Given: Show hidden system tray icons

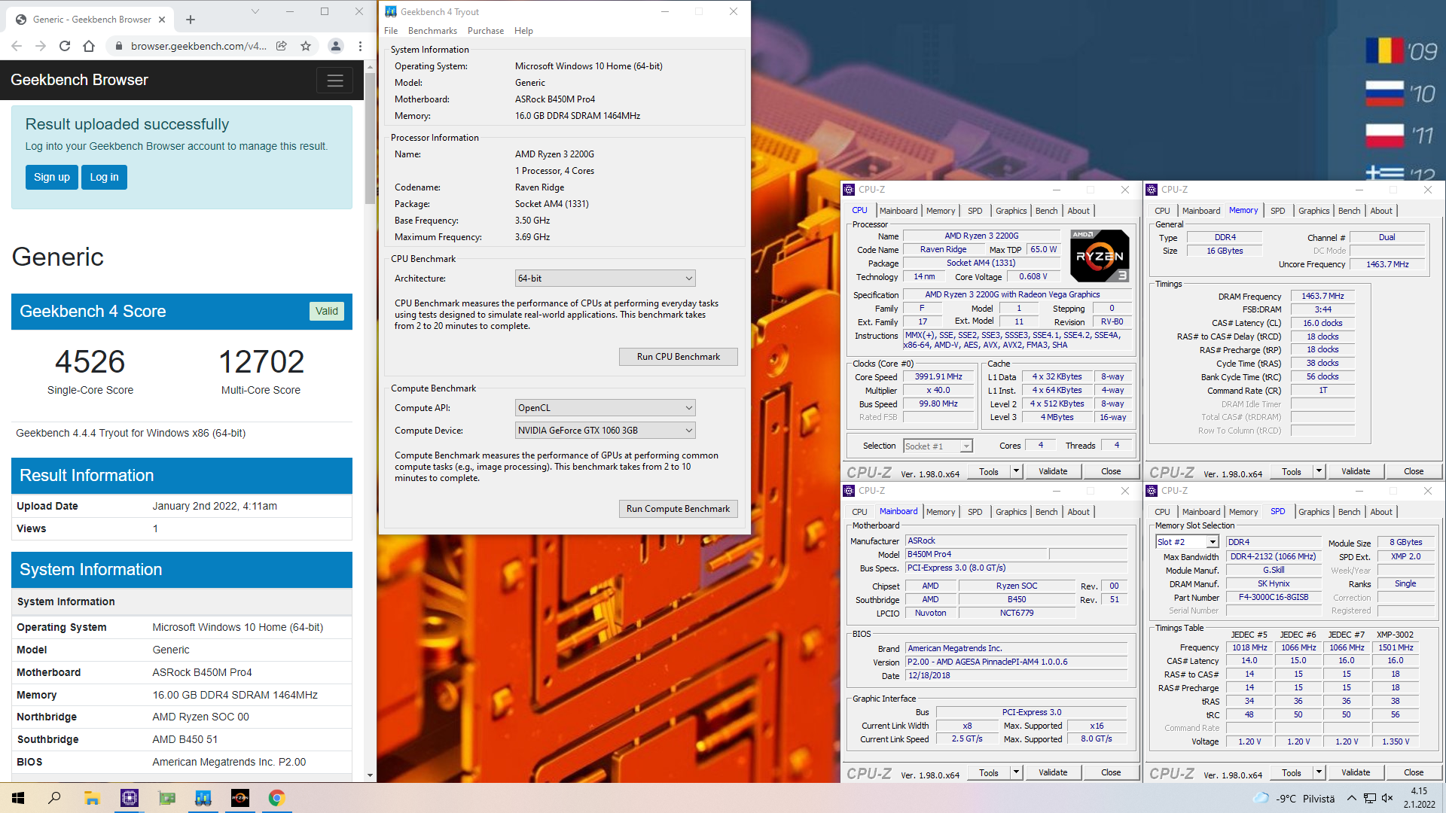Looking at the screenshot, I should (1352, 798).
